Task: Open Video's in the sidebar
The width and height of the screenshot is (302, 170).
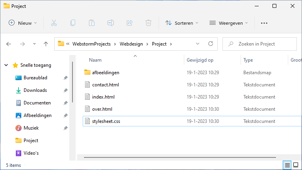Action: 31,153
